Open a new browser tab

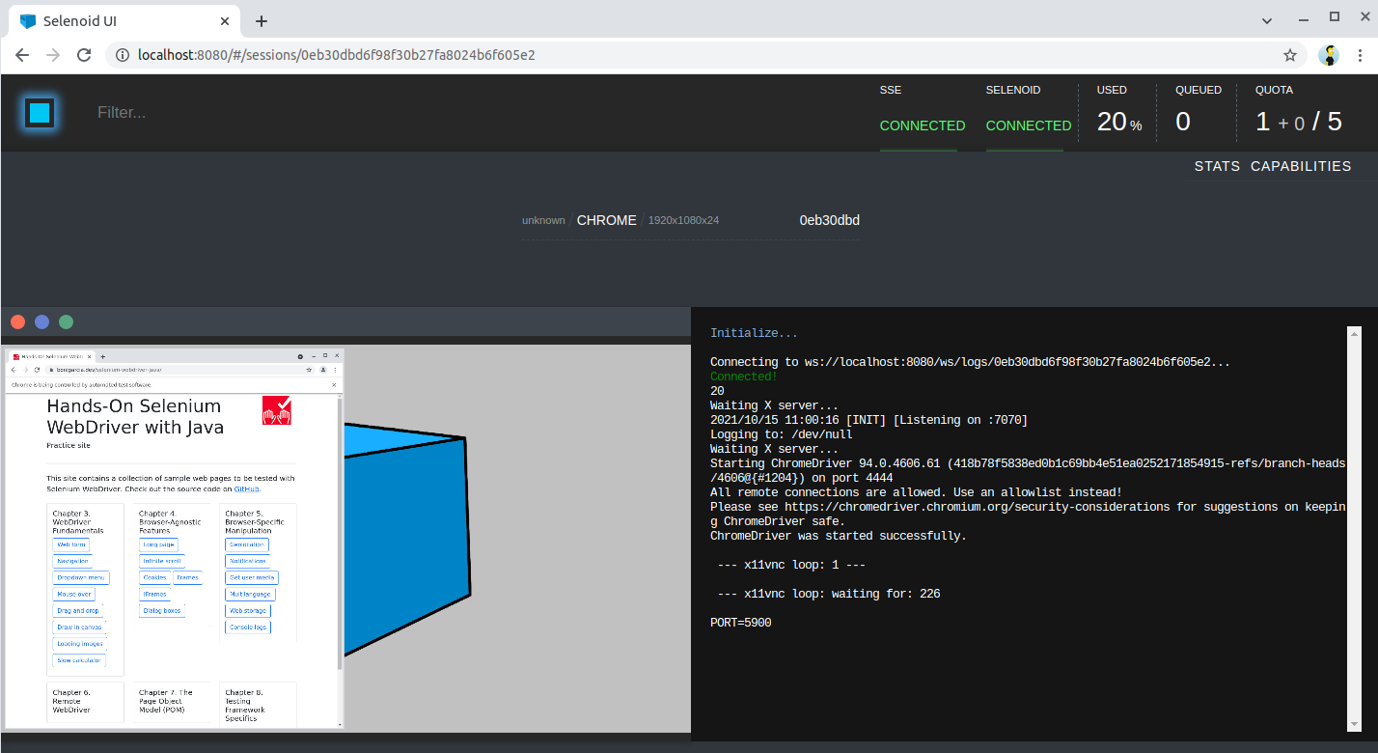tap(261, 21)
